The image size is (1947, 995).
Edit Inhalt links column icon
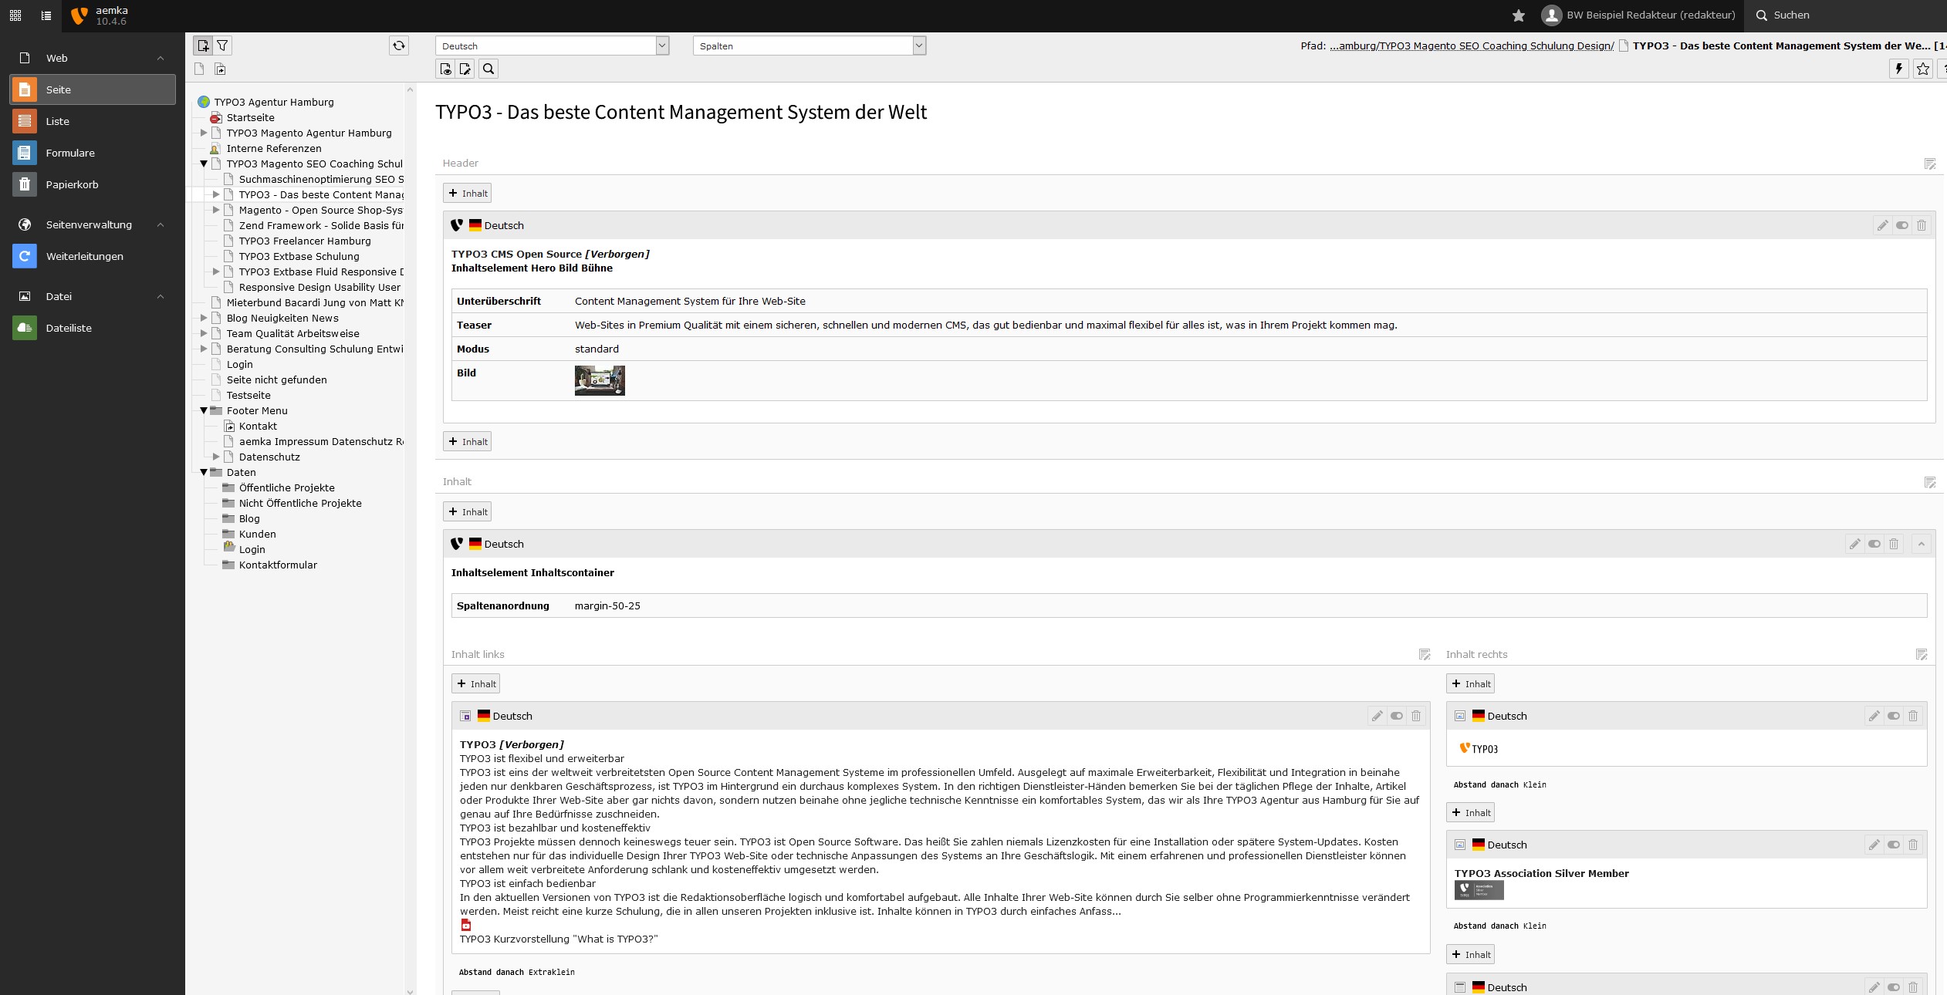pyautogui.click(x=1425, y=655)
